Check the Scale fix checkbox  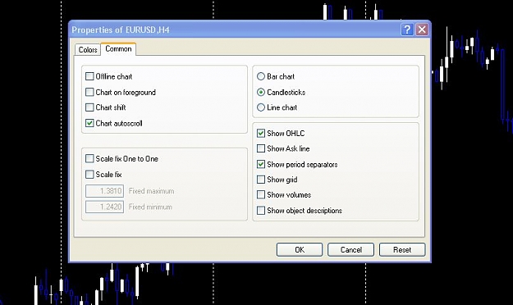(89, 175)
